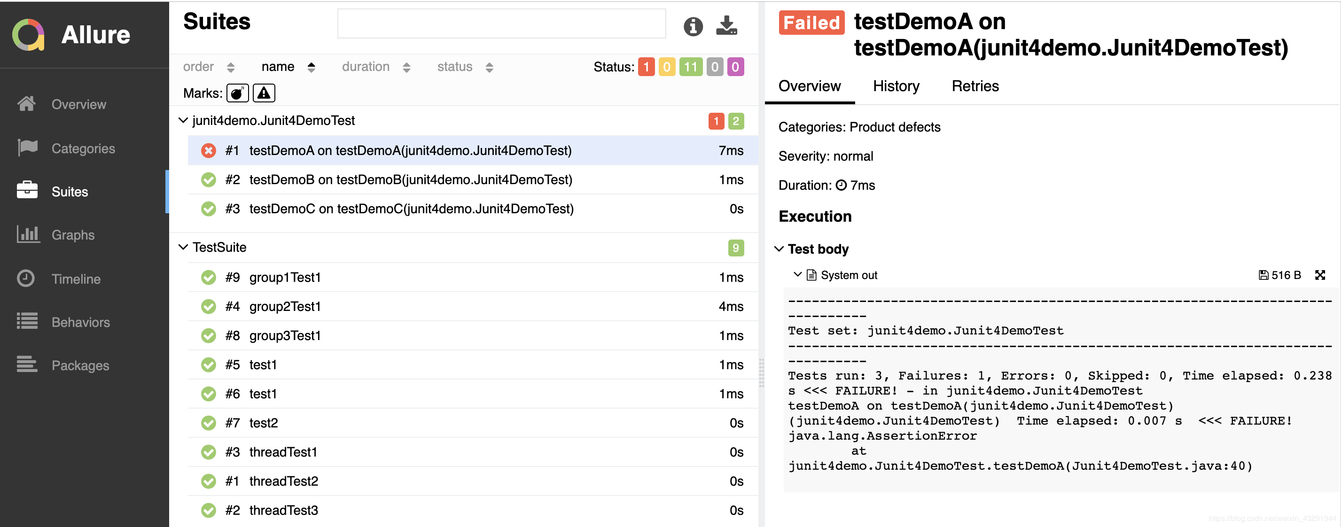Collapse the TestSuite group
This screenshot has height=527, width=1341.
click(183, 247)
